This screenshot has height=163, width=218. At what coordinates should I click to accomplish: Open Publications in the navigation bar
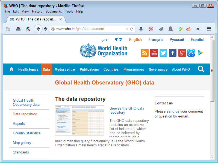pos(89,69)
